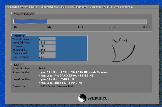Click the symantec wordmark text
The height and width of the screenshot is (107, 162).
(x=98, y=98)
